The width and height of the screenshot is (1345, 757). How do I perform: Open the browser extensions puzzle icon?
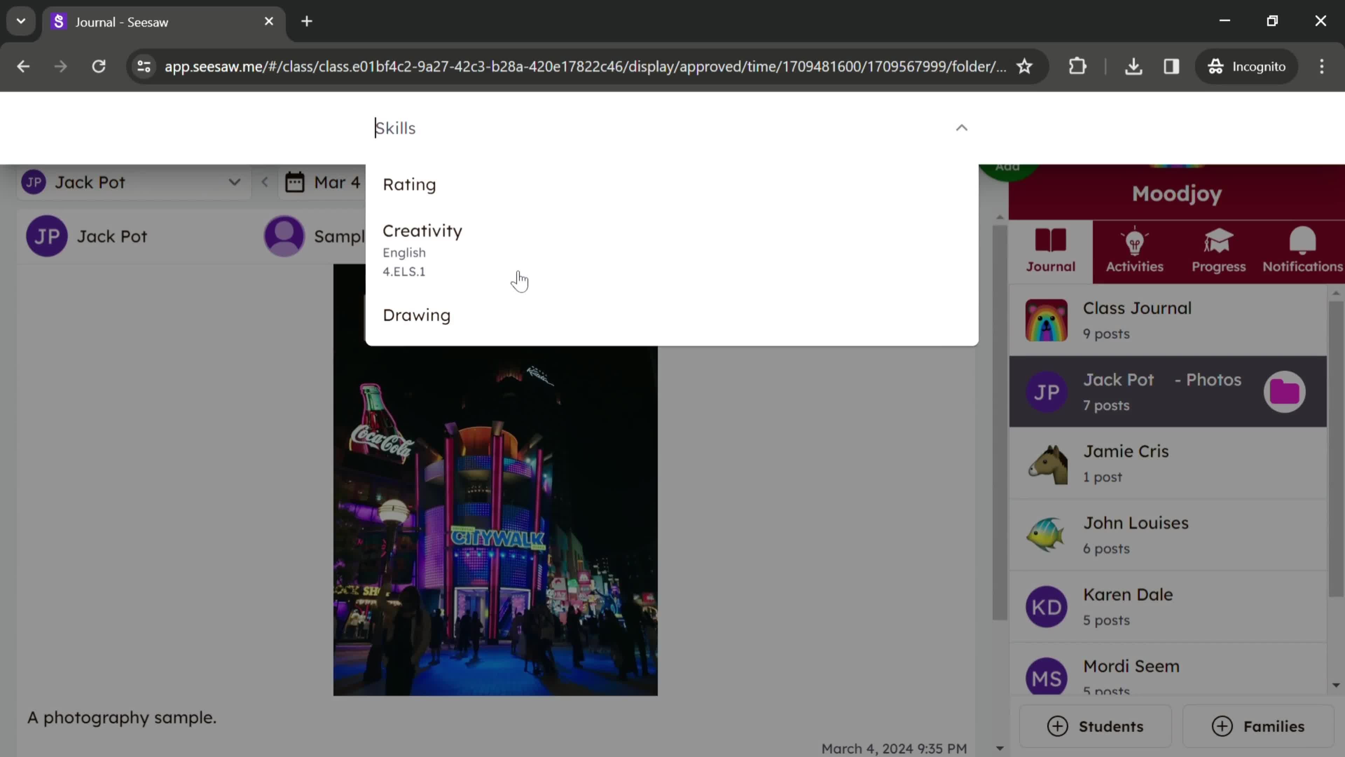pyautogui.click(x=1078, y=66)
